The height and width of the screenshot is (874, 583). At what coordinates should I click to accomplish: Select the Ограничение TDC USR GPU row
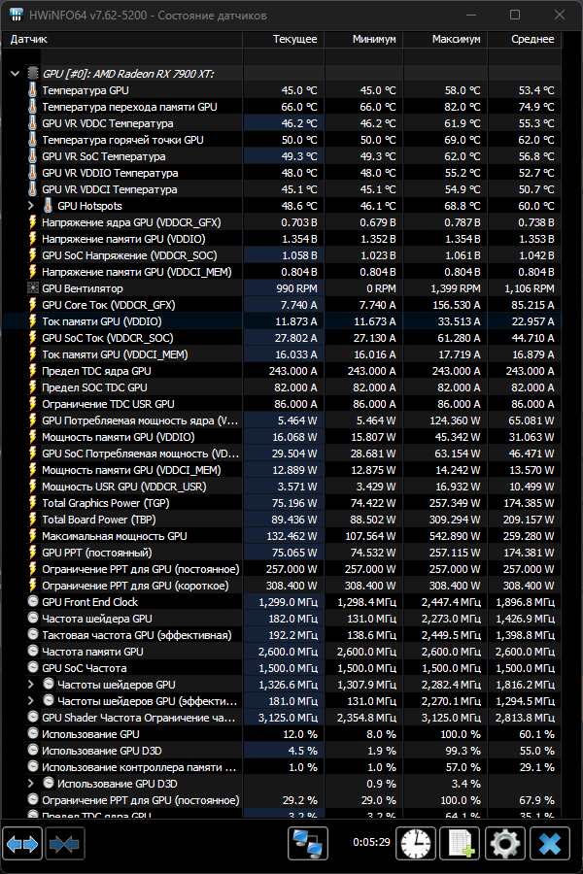(282, 404)
